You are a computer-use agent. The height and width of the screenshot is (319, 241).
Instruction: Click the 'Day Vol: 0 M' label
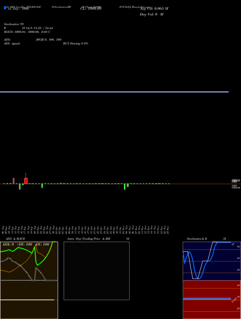click(151, 14)
